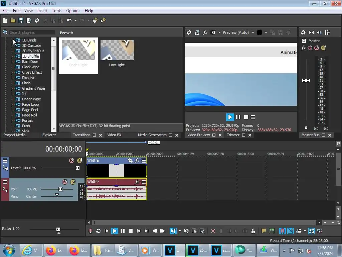342x257 pixels.
Task: Select the Page Peel transition
Action: click(x=30, y=110)
